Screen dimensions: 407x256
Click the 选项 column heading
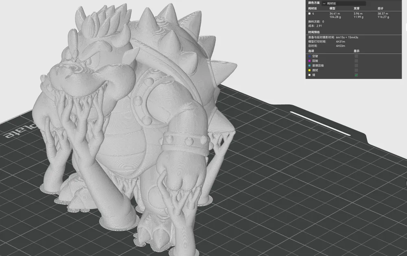coord(311,51)
